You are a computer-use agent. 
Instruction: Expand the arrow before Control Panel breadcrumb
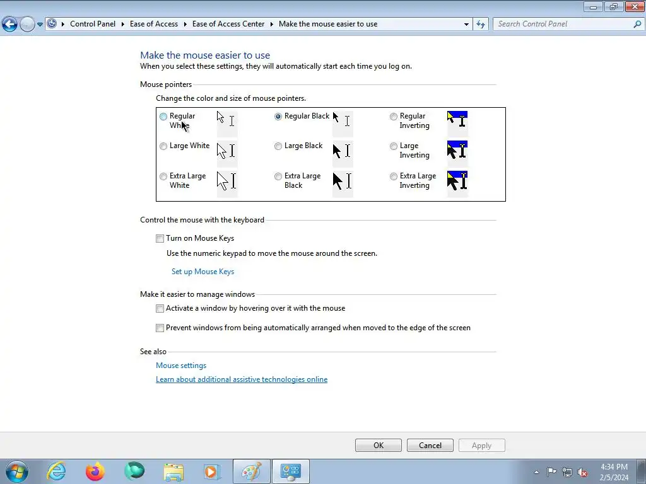tap(63, 24)
